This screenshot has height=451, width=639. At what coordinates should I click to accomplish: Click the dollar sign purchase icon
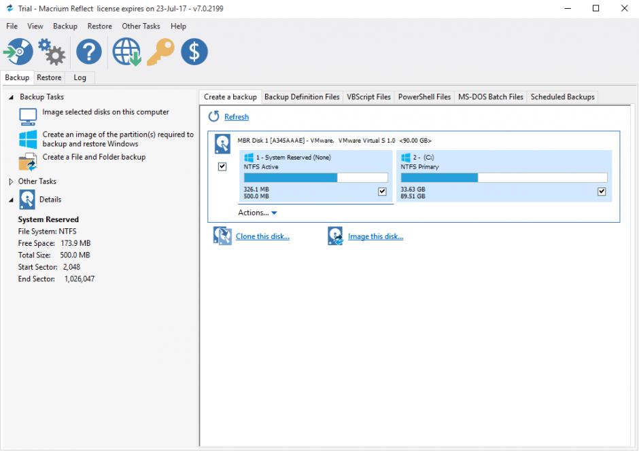[x=194, y=52]
